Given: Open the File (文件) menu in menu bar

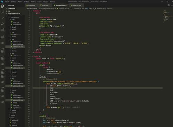Looking at the screenshot, I should [x=7, y=2].
